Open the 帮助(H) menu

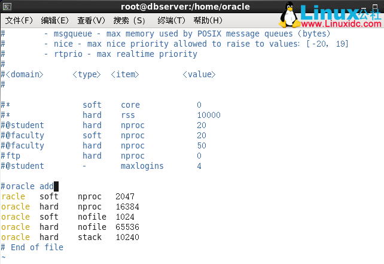click(x=208, y=20)
